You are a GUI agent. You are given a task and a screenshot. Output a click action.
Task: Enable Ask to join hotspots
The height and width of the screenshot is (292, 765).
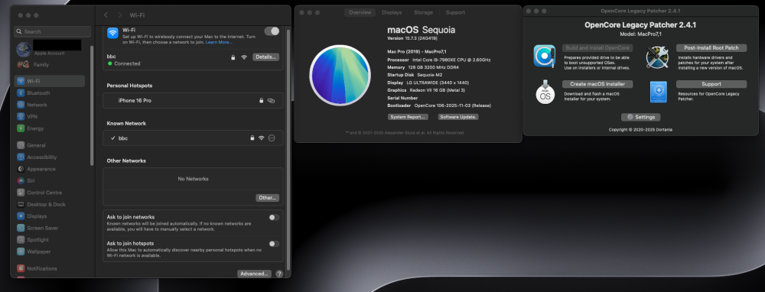pos(274,244)
